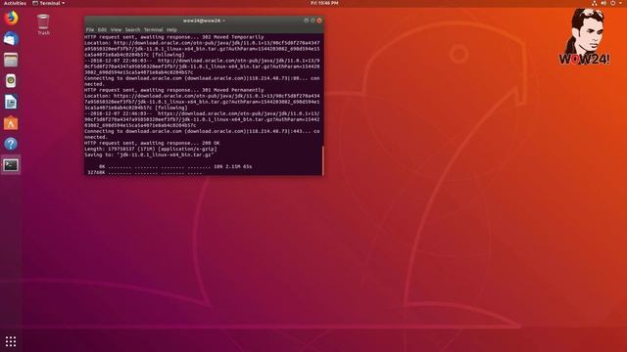
Task: Open Ubuntu Software from the dock
Action: tap(11, 123)
